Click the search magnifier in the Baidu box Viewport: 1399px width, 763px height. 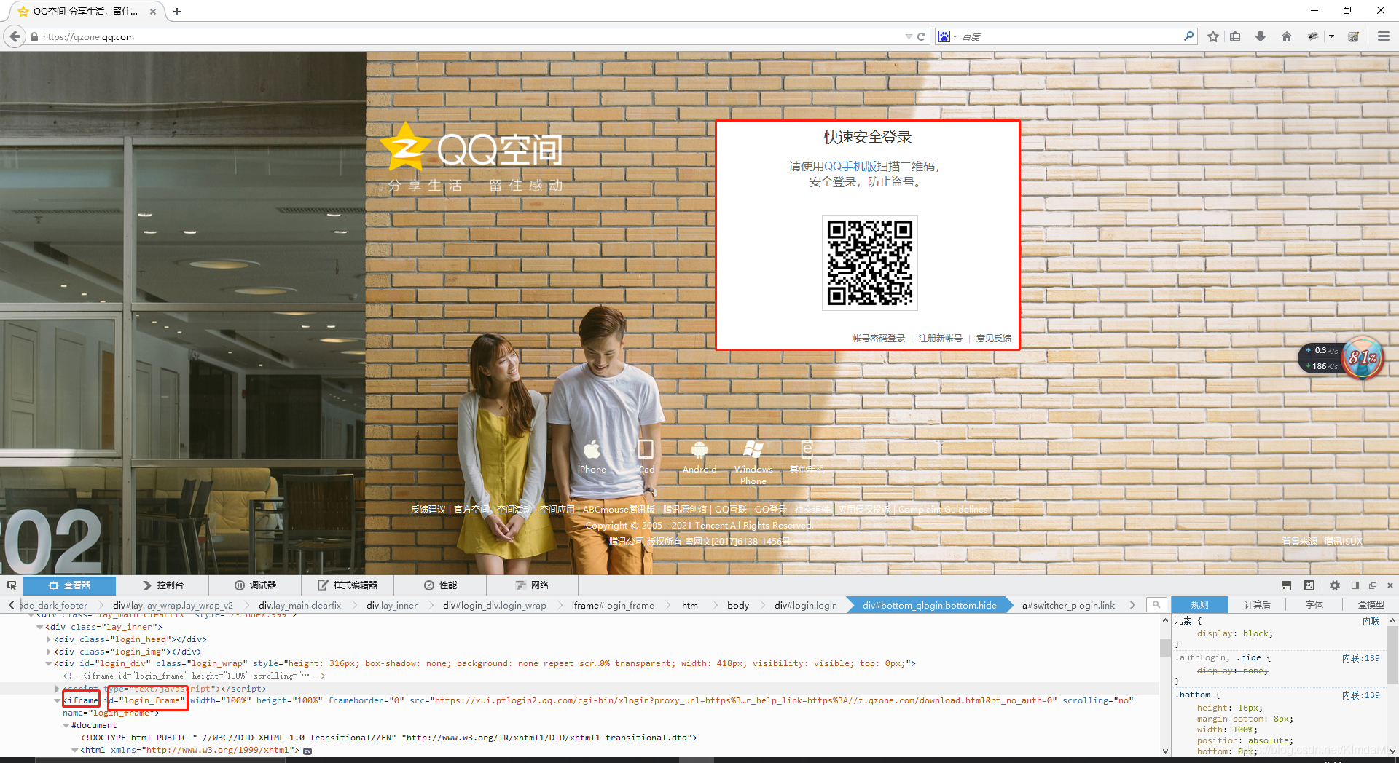click(1188, 36)
